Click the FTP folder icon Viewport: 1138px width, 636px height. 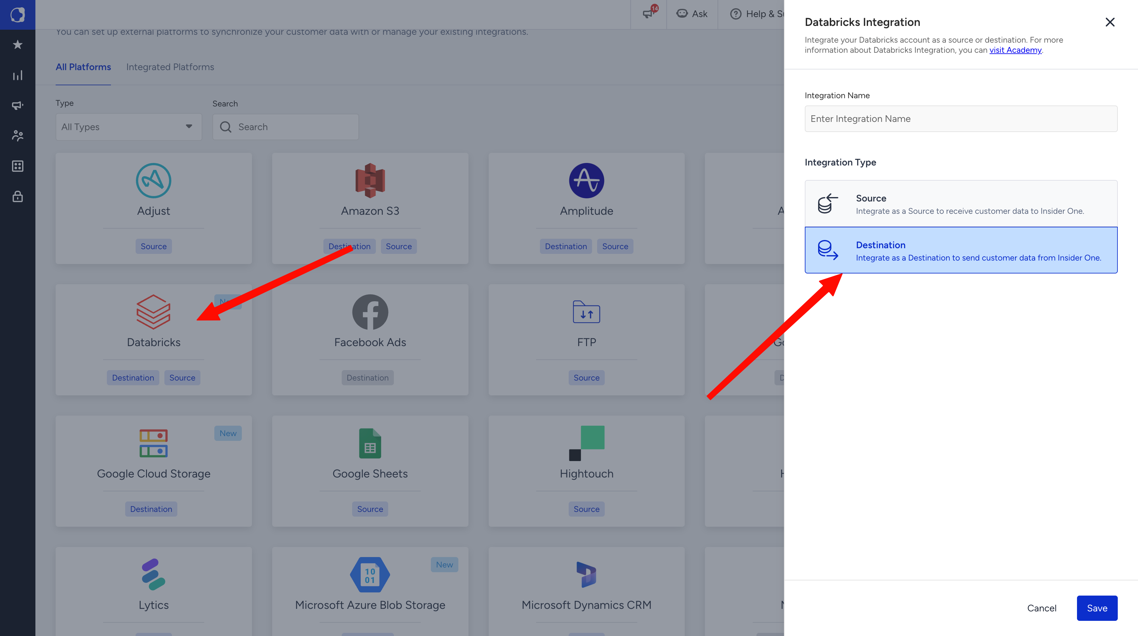586,312
